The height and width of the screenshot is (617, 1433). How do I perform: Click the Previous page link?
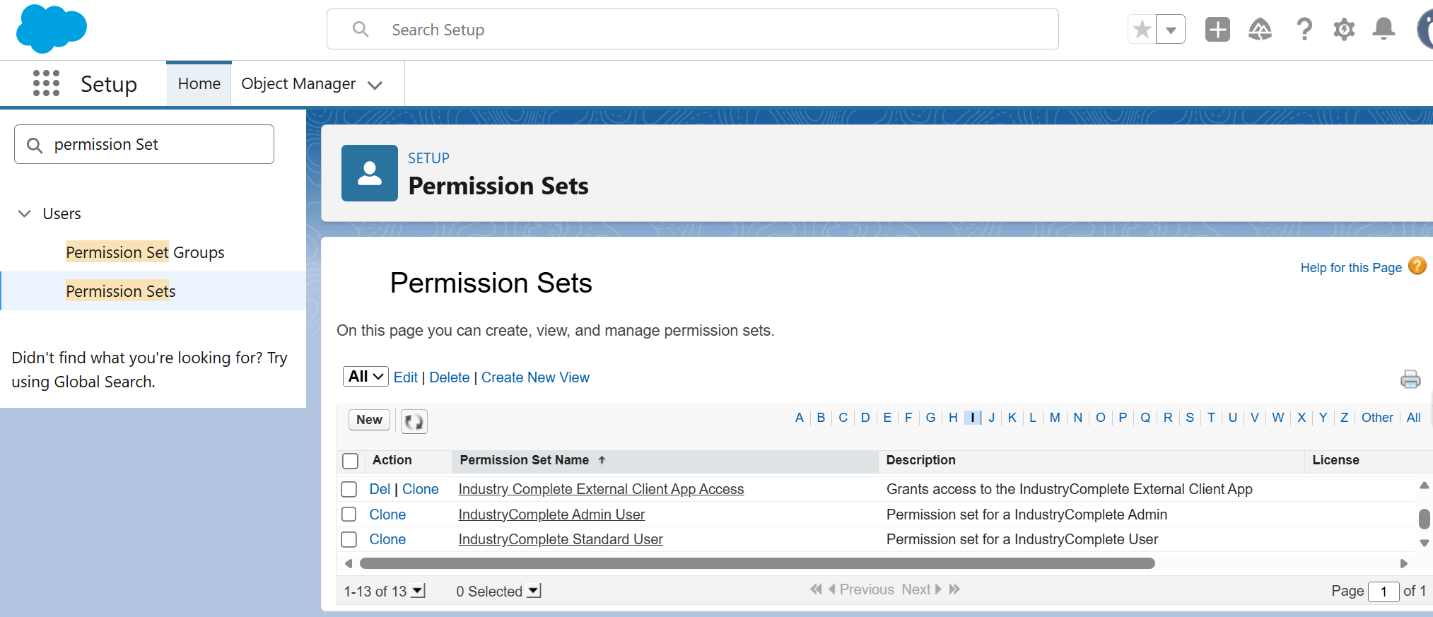[861, 589]
